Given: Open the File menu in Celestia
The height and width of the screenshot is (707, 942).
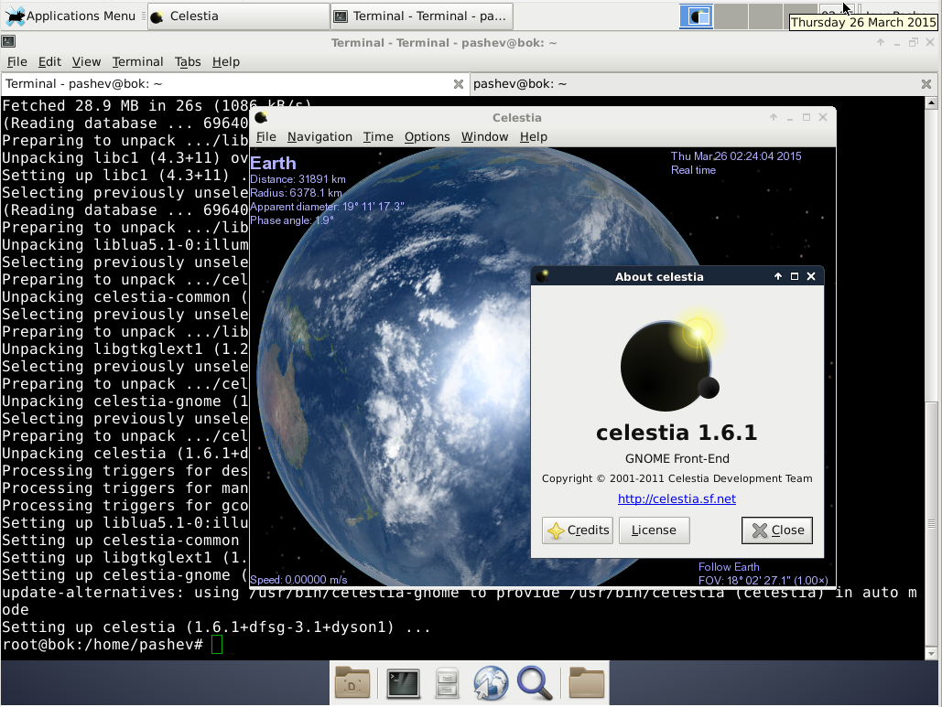Looking at the screenshot, I should [266, 137].
